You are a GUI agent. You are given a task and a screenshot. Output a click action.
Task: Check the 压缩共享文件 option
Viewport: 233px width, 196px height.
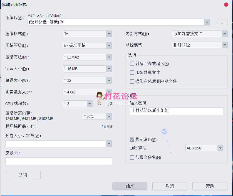[132, 73]
